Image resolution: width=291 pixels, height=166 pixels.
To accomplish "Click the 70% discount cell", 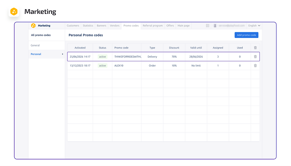I will pos(174,57).
